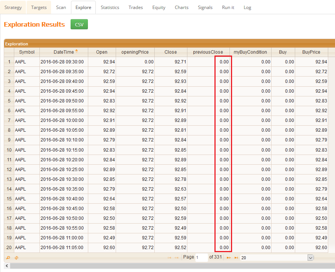Select the 2016-06-28 10:20:00 cell
This screenshot has height=272, width=335.
coord(64,160)
